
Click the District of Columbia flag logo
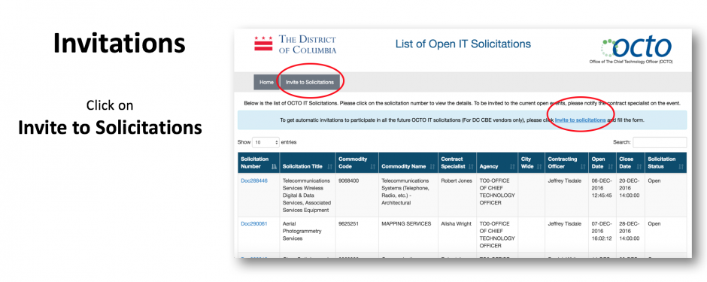[x=263, y=44]
